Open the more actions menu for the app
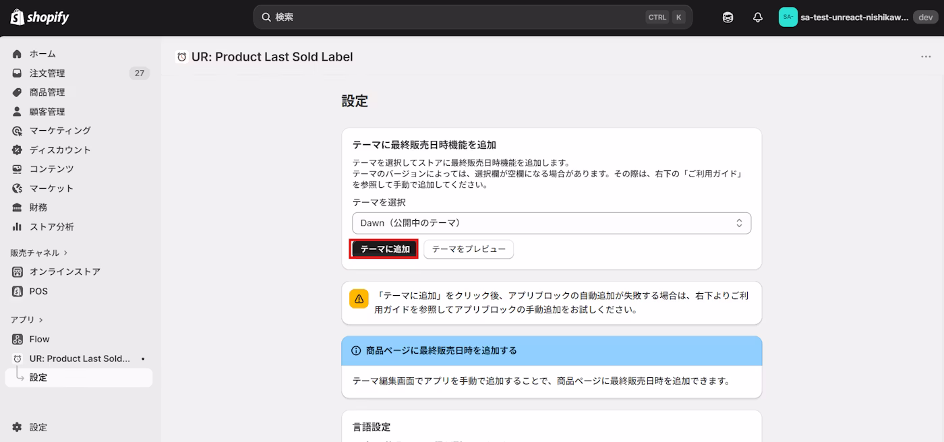This screenshot has height=442, width=944. 926,57
